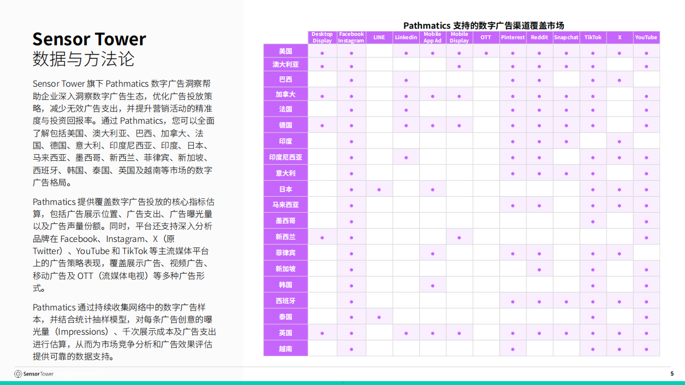Select the 'Sensor Tower' slide heading
Image resolution: width=685 pixels, height=385 pixels.
tap(89, 39)
